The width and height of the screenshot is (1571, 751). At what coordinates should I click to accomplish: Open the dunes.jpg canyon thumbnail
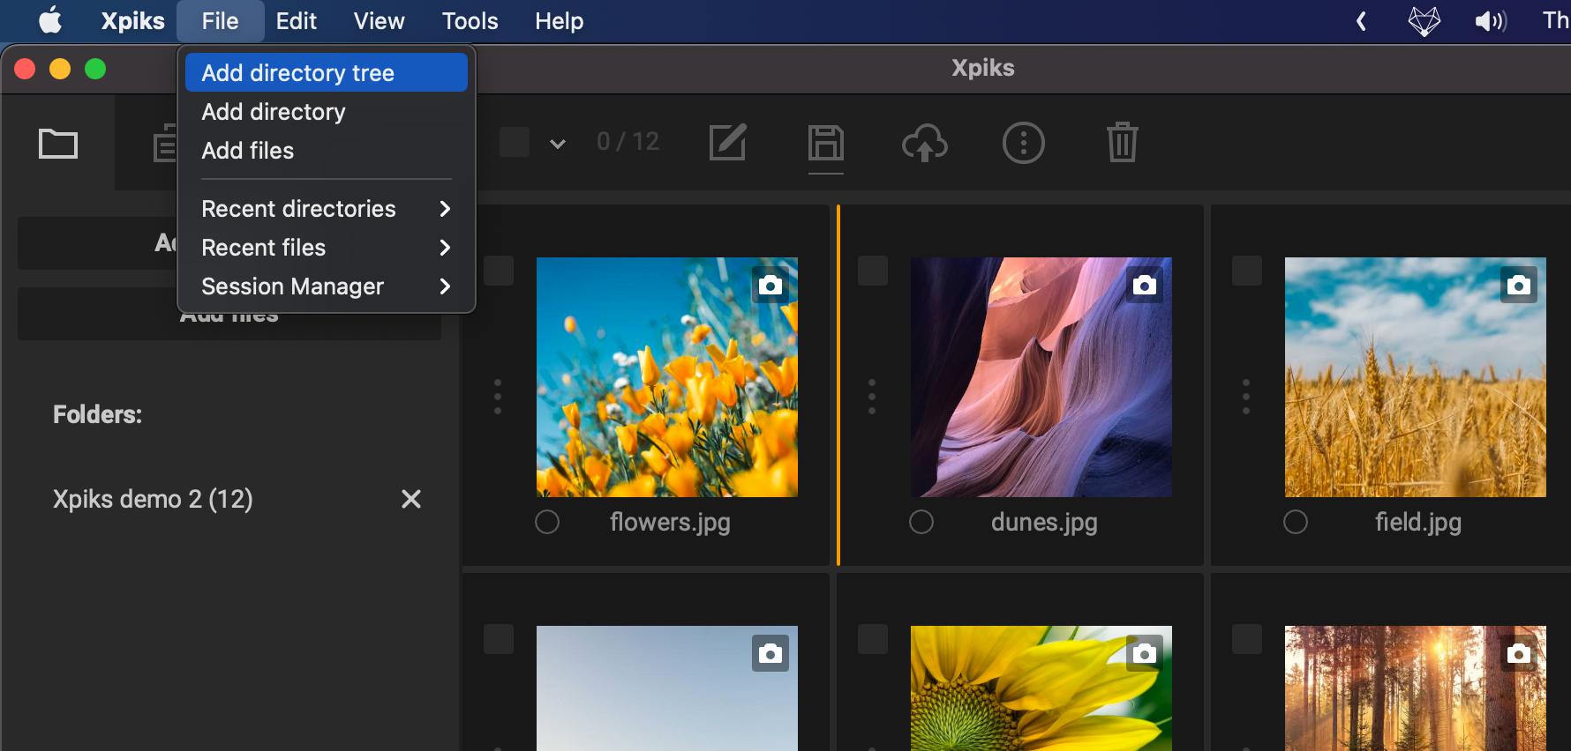pos(1041,377)
